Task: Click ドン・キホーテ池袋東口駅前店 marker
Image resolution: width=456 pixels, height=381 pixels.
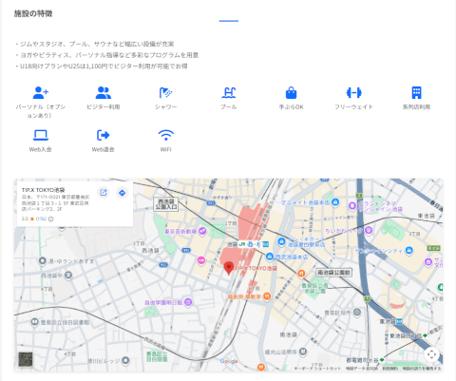Action: 281,241
